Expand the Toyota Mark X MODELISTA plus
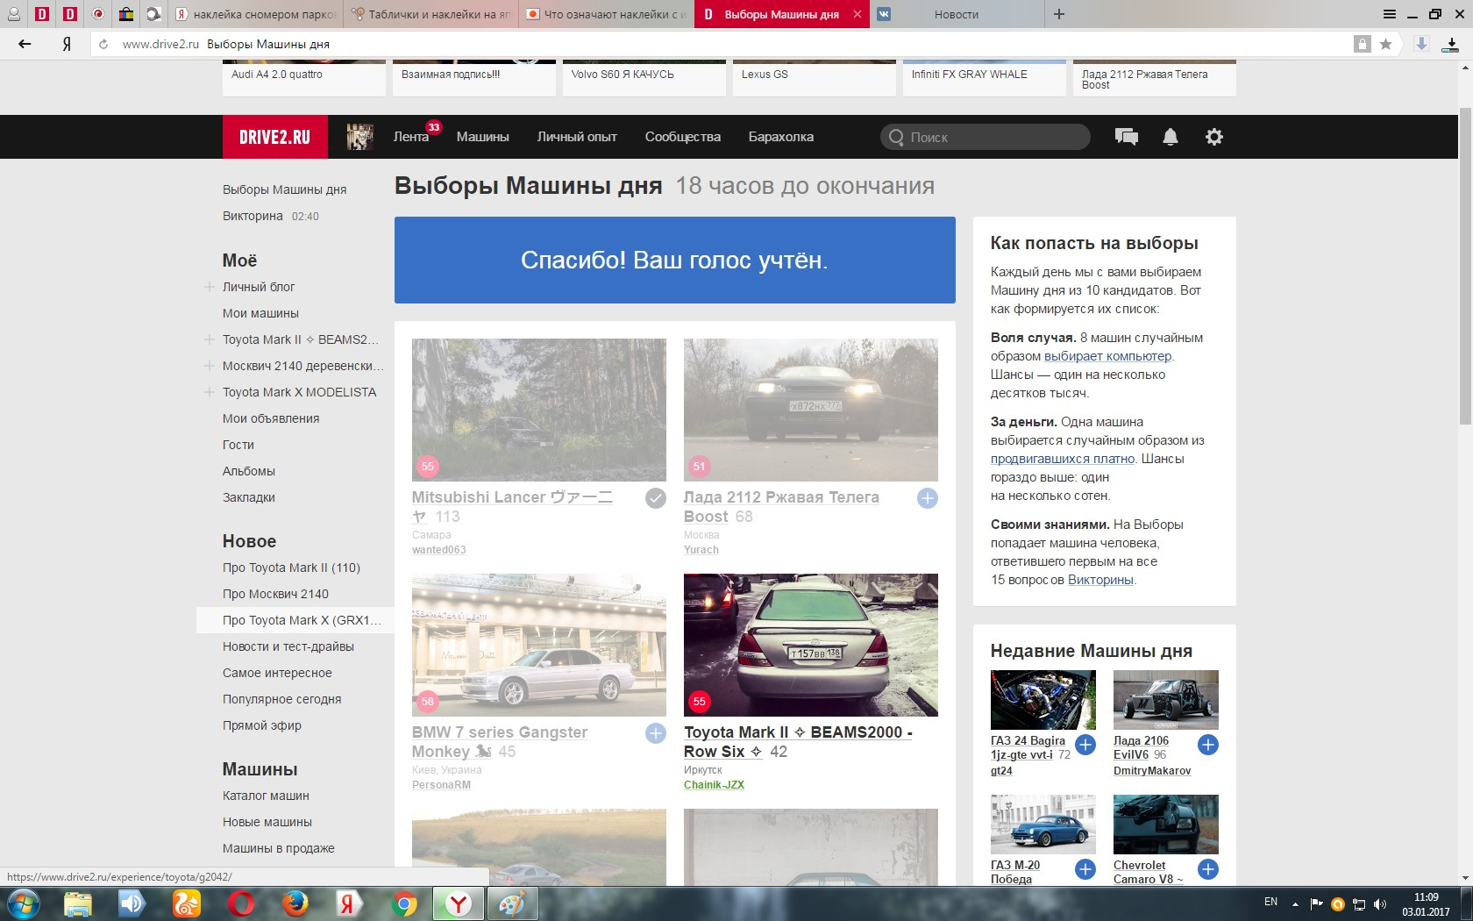Viewport: 1473px width, 921px height. tap(210, 392)
